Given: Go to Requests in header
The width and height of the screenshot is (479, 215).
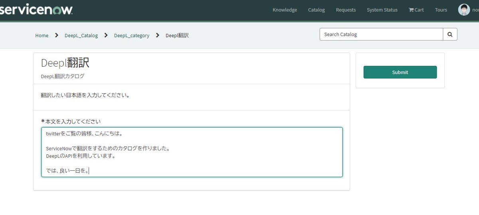Looking at the screenshot, I should 346,10.
